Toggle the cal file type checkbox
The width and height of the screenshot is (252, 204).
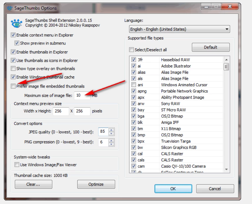(x=133, y=154)
